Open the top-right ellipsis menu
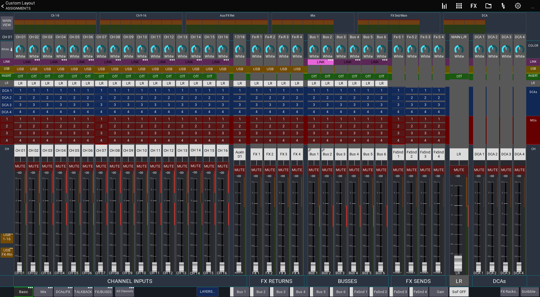This screenshot has height=297, width=540. [532, 7]
